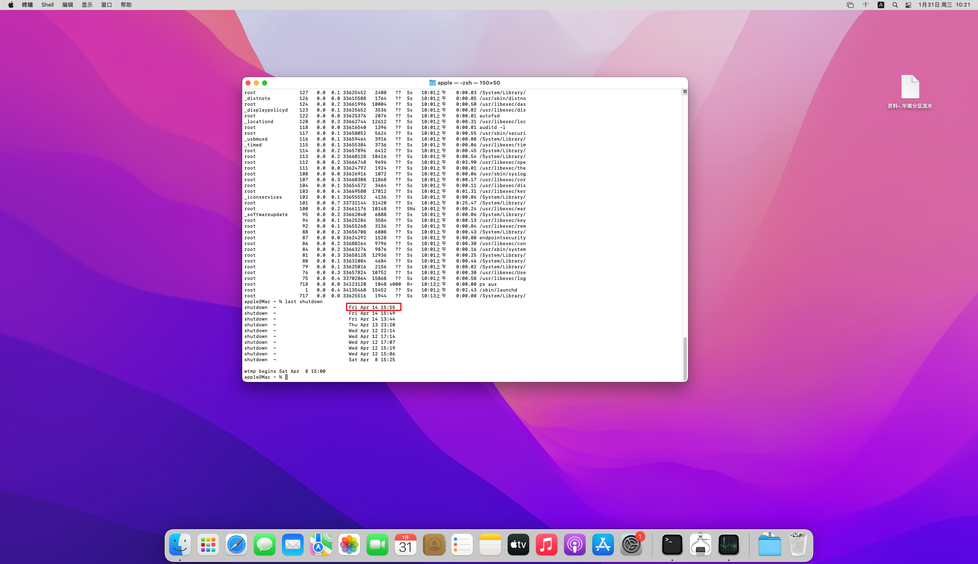Launch Reminders from the Dock
The height and width of the screenshot is (564, 978).
[462, 545]
